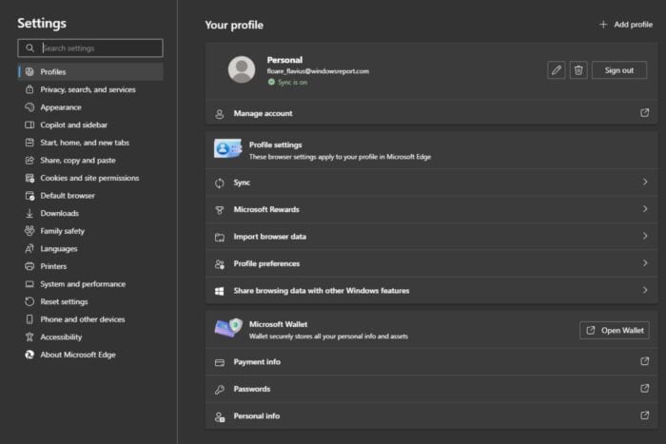Click the Payment info external link icon
This screenshot has width=666, height=444.
(x=645, y=361)
